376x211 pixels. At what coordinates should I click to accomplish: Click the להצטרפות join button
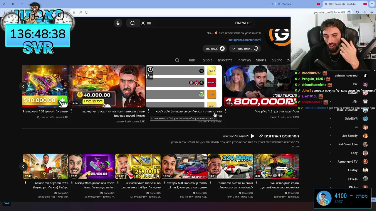pos(215,49)
